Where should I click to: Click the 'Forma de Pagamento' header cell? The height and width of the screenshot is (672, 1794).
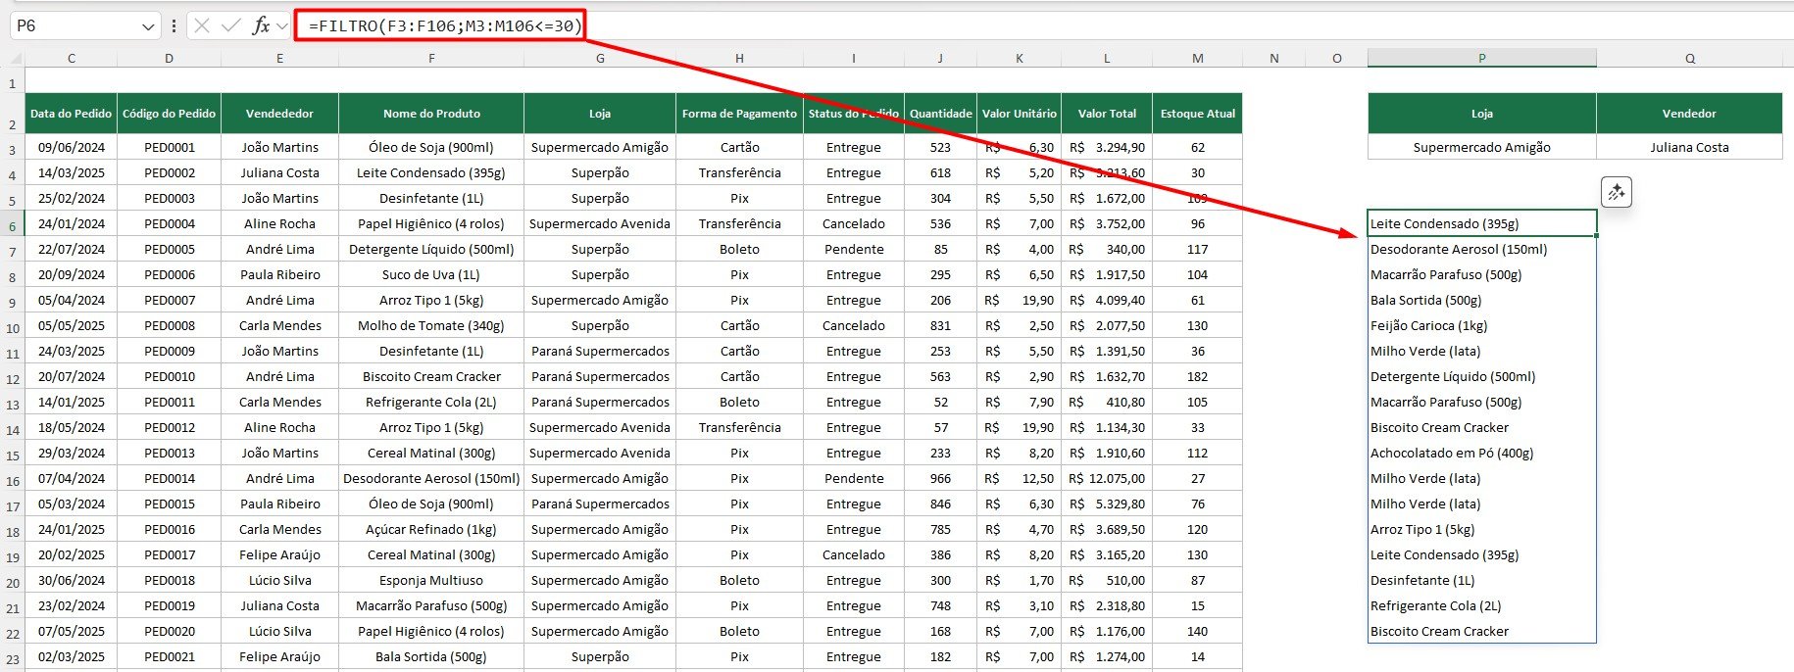pos(739,114)
